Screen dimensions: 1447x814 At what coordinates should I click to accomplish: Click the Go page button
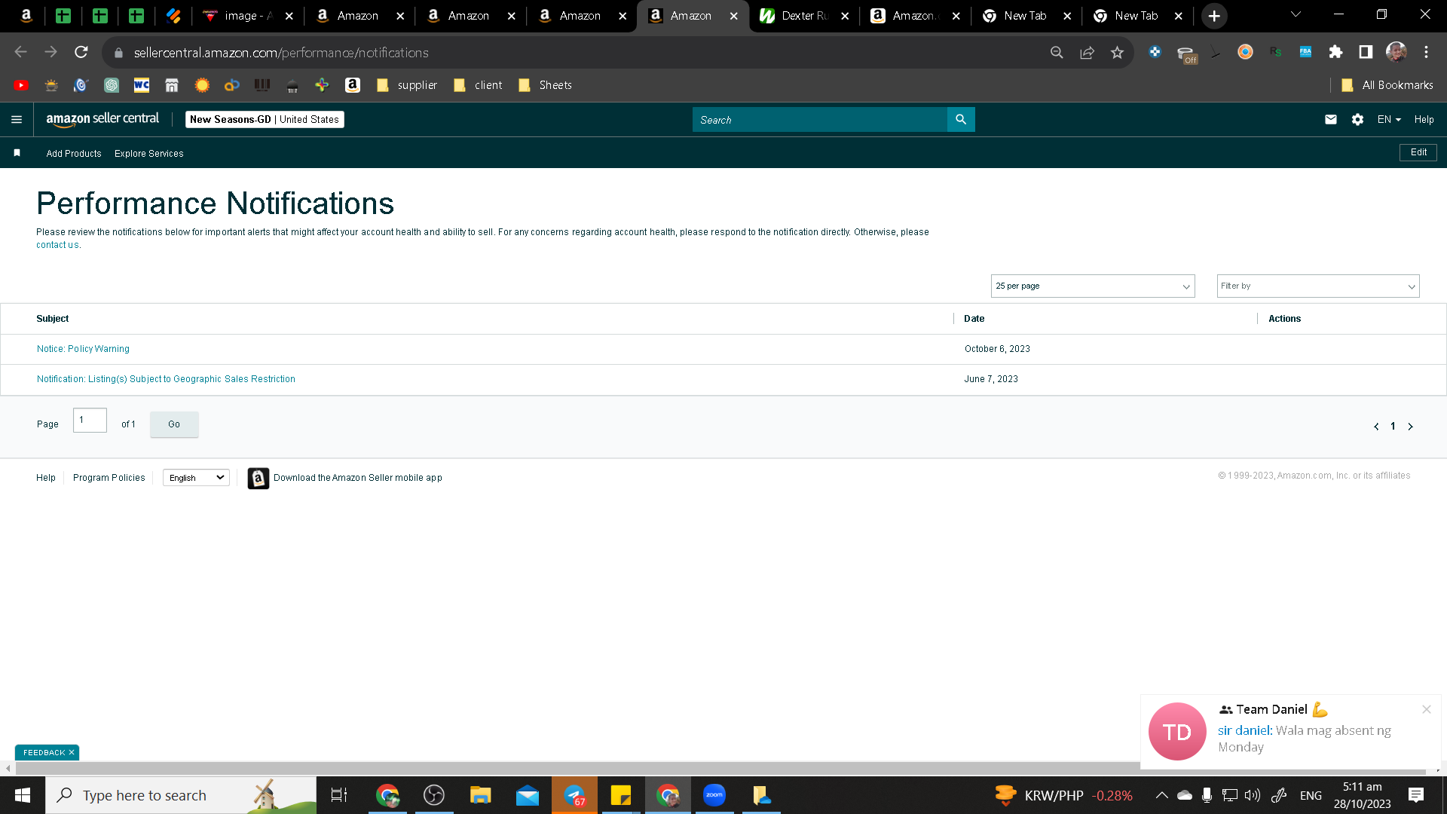[174, 424]
